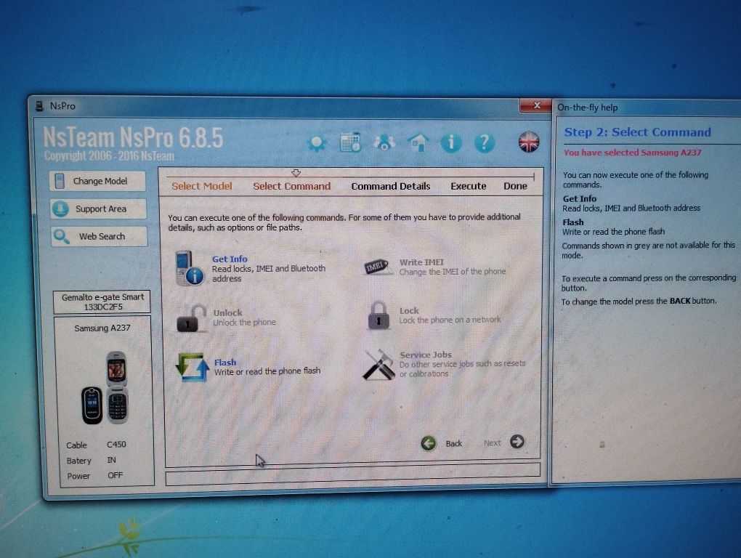Open settings via the gear icon
The height and width of the screenshot is (558, 741).
coord(317,142)
